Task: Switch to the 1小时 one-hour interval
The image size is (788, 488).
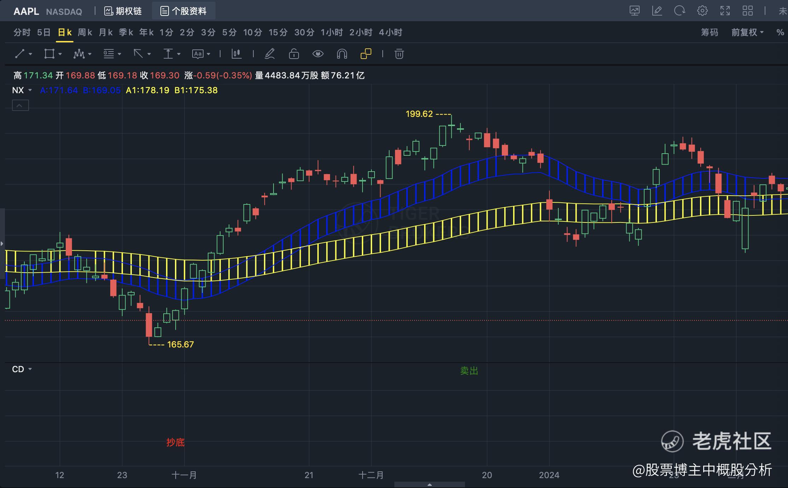Action: tap(332, 32)
